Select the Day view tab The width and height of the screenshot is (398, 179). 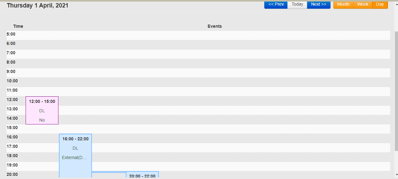[380, 4]
